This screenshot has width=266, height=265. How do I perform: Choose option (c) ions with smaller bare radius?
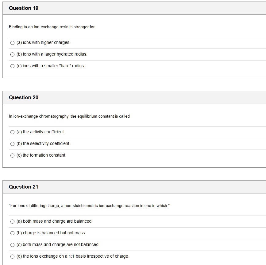tap(12, 66)
